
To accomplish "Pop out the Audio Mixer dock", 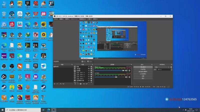I will pyautogui.click(x=131, y=64).
